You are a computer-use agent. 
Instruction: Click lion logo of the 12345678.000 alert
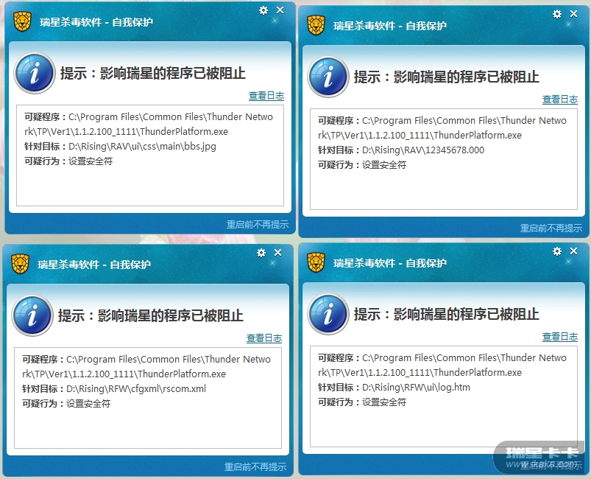pyautogui.click(x=316, y=26)
